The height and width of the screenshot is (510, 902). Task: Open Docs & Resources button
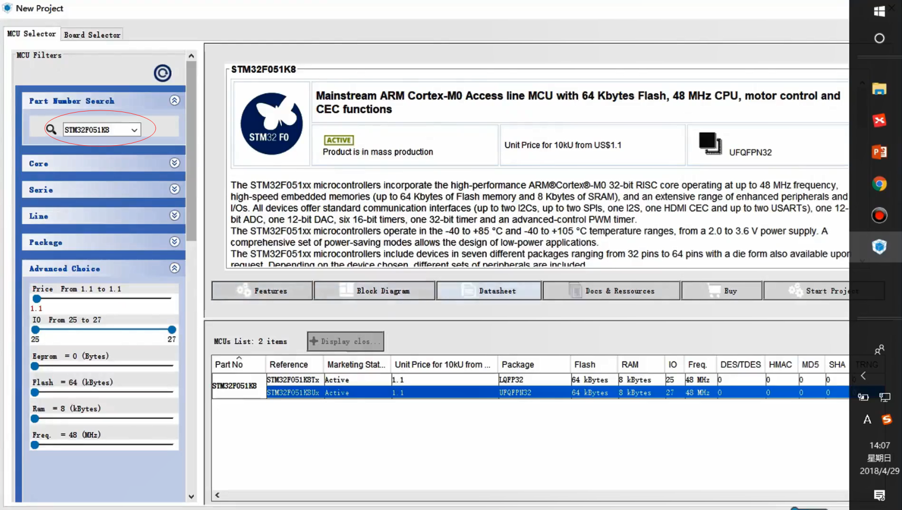(612, 291)
